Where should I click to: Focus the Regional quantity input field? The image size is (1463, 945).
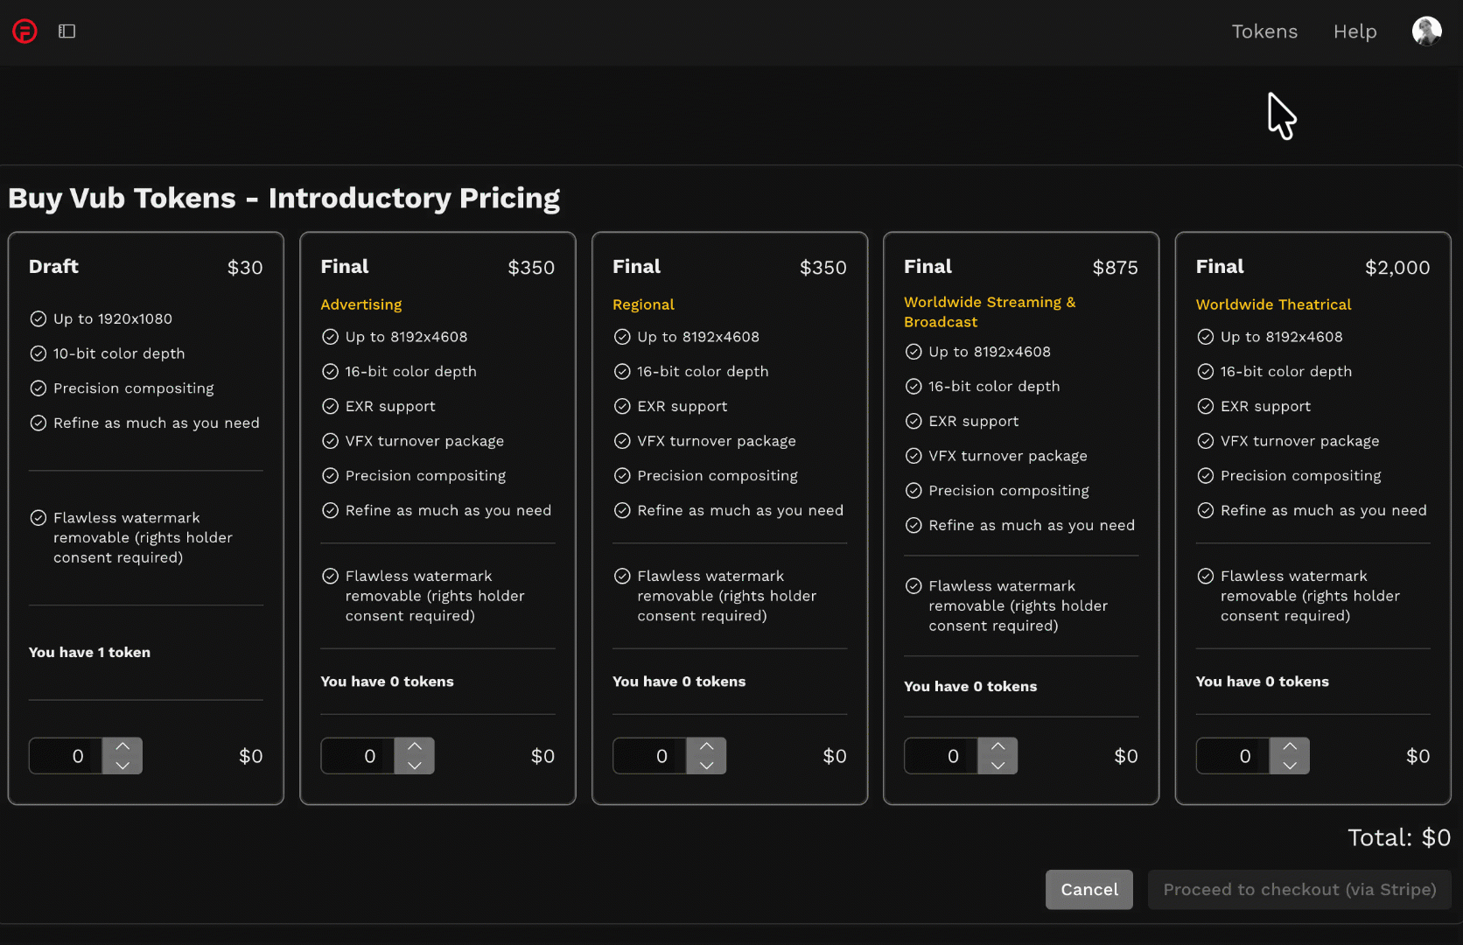click(650, 756)
